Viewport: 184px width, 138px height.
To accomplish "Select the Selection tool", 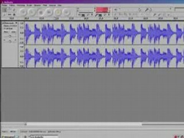I will [5, 10].
